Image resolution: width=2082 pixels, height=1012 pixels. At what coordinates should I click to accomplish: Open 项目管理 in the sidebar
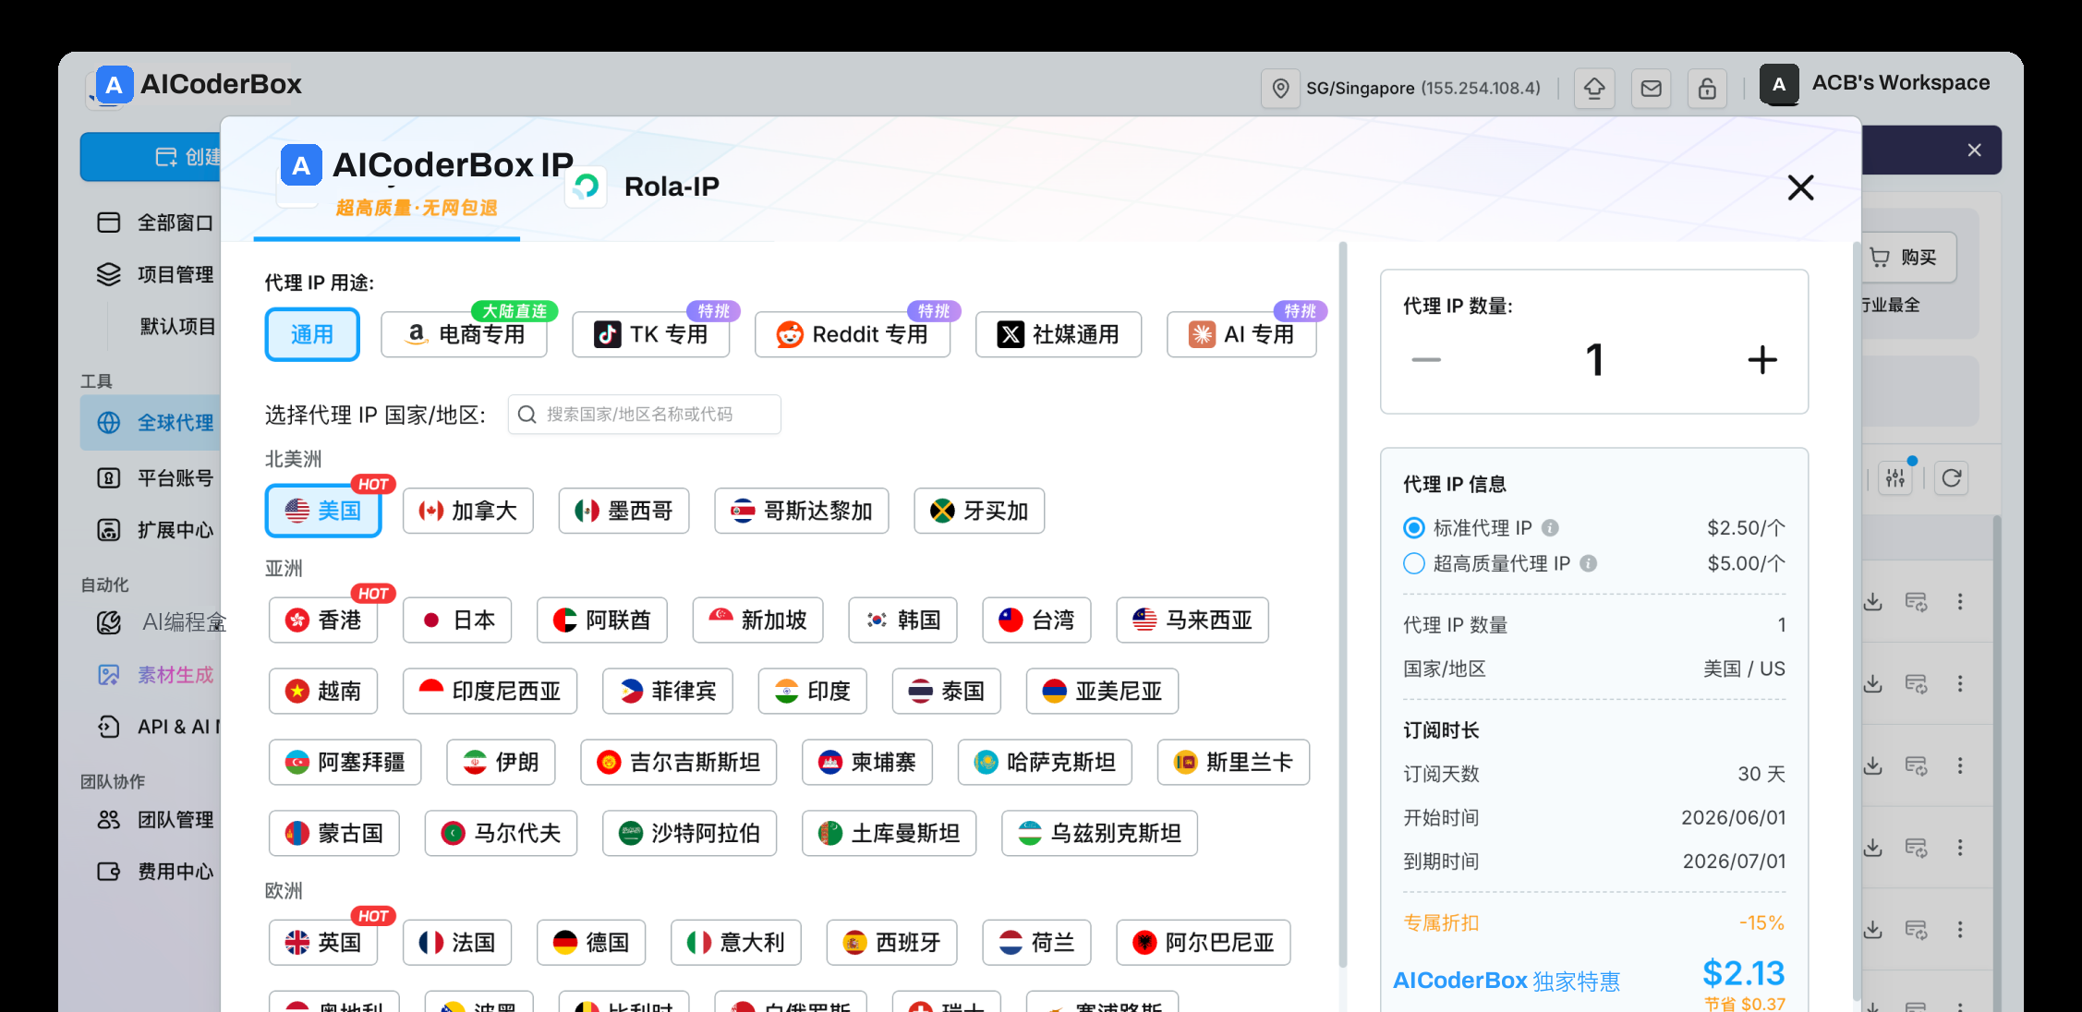coord(154,274)
